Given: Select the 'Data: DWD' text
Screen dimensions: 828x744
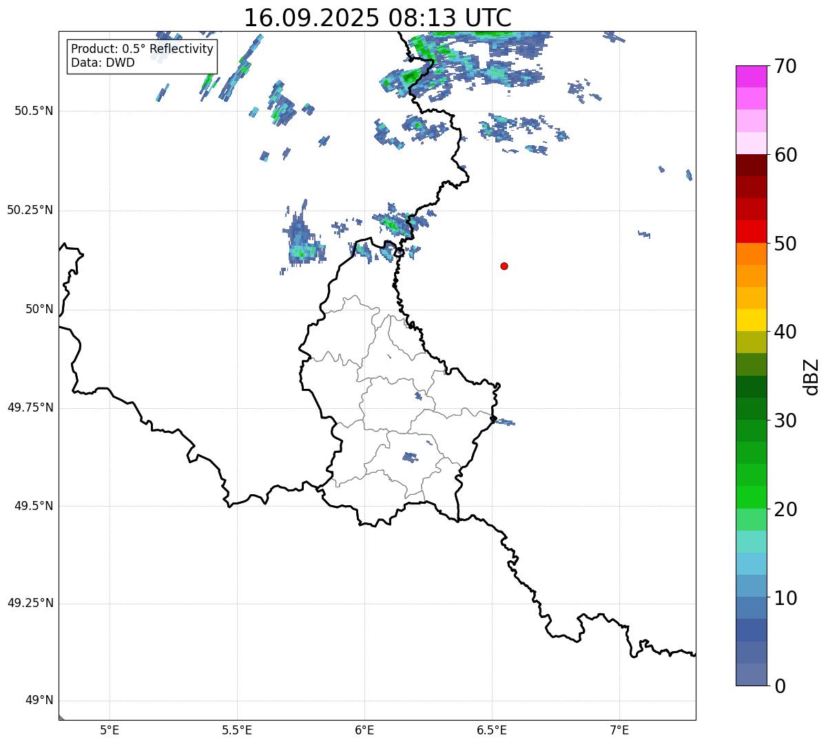Looking at the screenshot, I should pos(103,63).
